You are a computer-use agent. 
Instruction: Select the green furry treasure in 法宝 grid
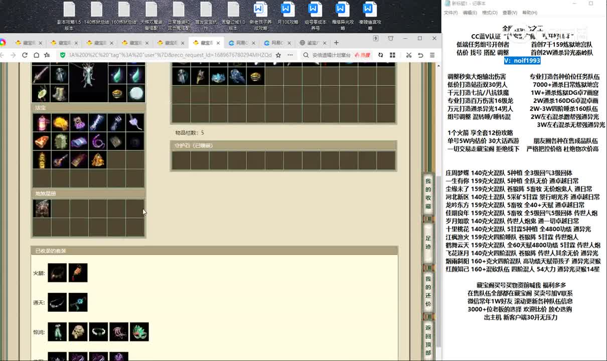pyautogui.click(x=60, y=141)
